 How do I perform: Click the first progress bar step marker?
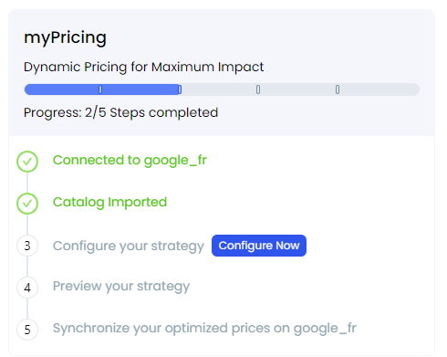click(x=100, y=89)
